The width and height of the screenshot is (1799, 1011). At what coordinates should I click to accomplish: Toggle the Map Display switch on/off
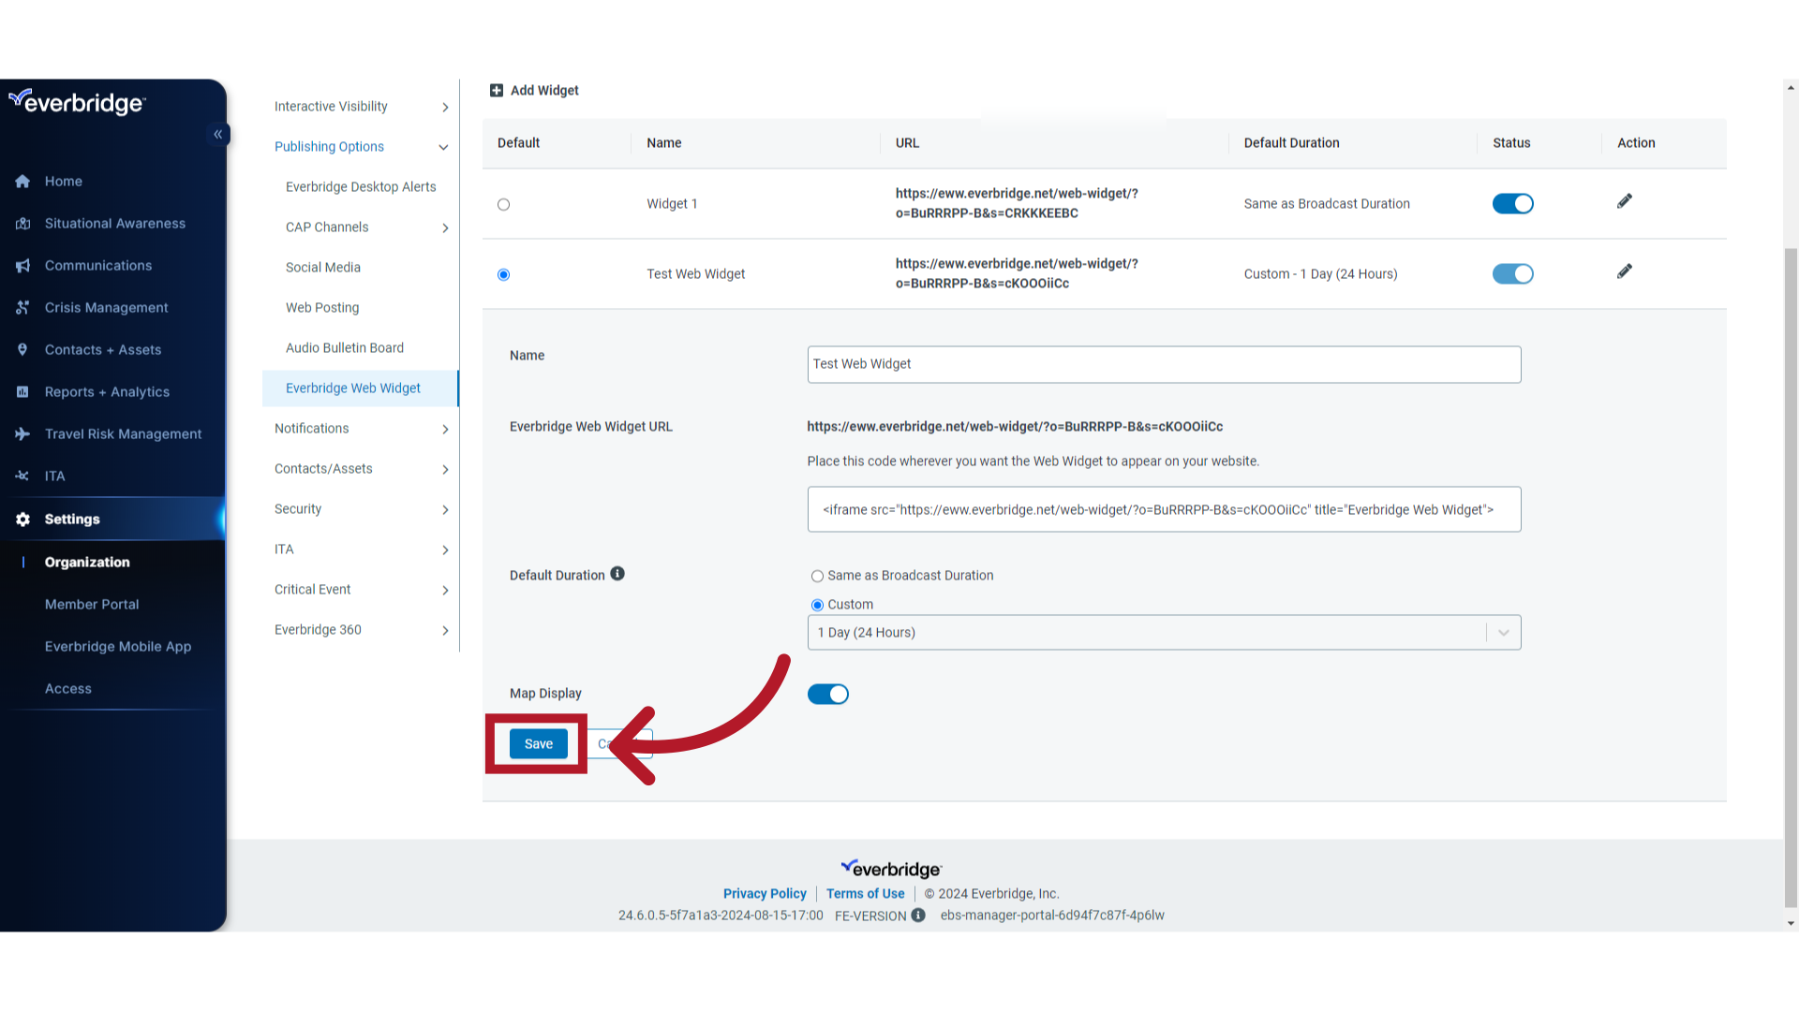[828, 693]
